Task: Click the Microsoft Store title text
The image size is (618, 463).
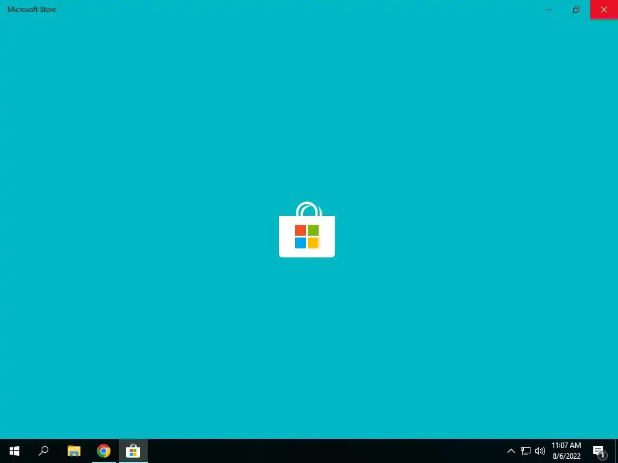Action: [31, 10]
